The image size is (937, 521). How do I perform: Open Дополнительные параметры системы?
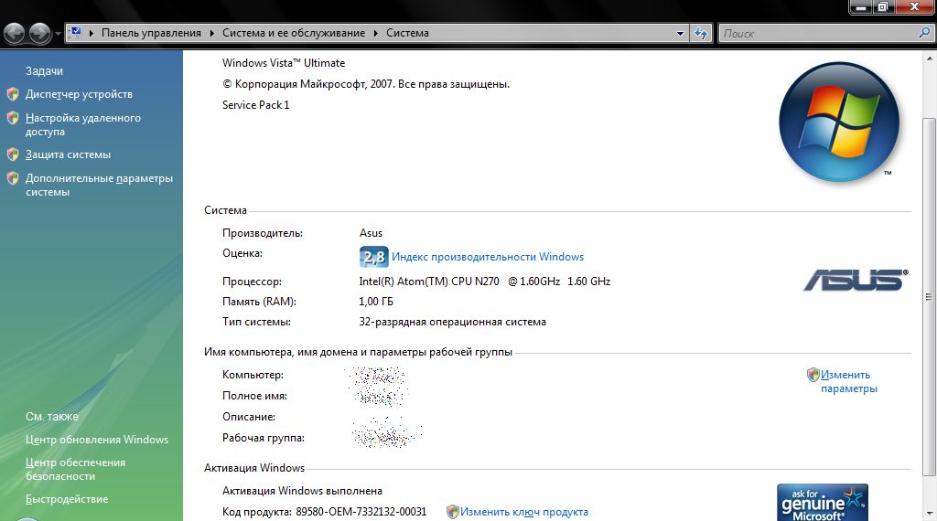point(99,185)
